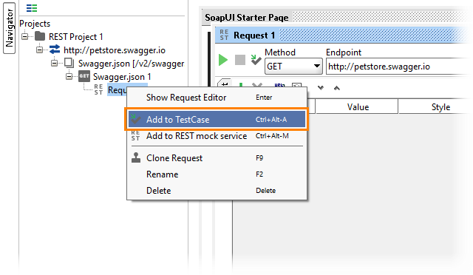Viewport: 473px width, 275px height.
Task: Click the Style column header
Action: coord(440,107)
